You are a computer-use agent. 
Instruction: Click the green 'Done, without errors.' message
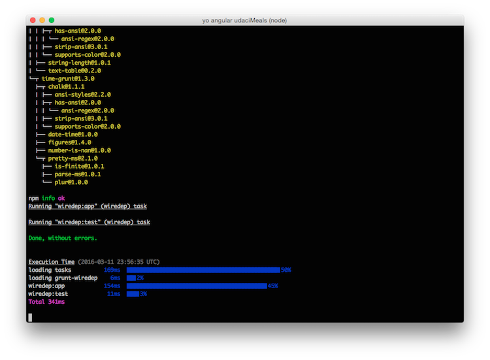(63, 238)
